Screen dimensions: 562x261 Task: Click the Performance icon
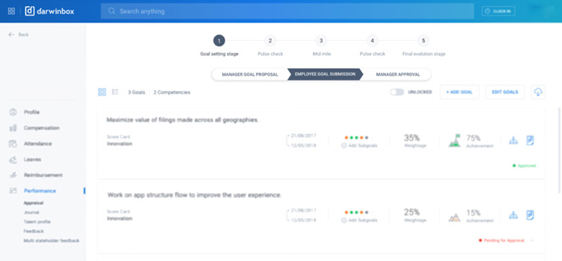point(13,191)
